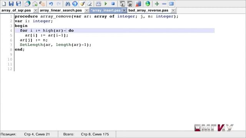Click 'ar[j] := n;' on line 6
The width and height of the screenshot is (246, 138).
[x=34, y=40]
